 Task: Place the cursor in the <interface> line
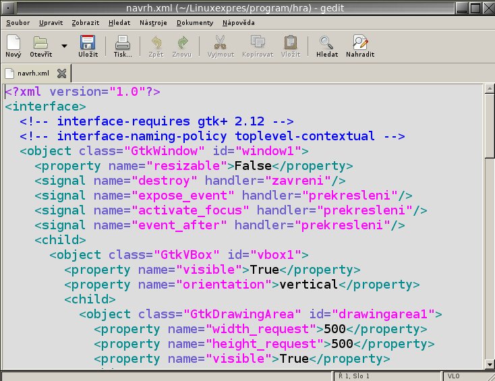coord(45,107)
